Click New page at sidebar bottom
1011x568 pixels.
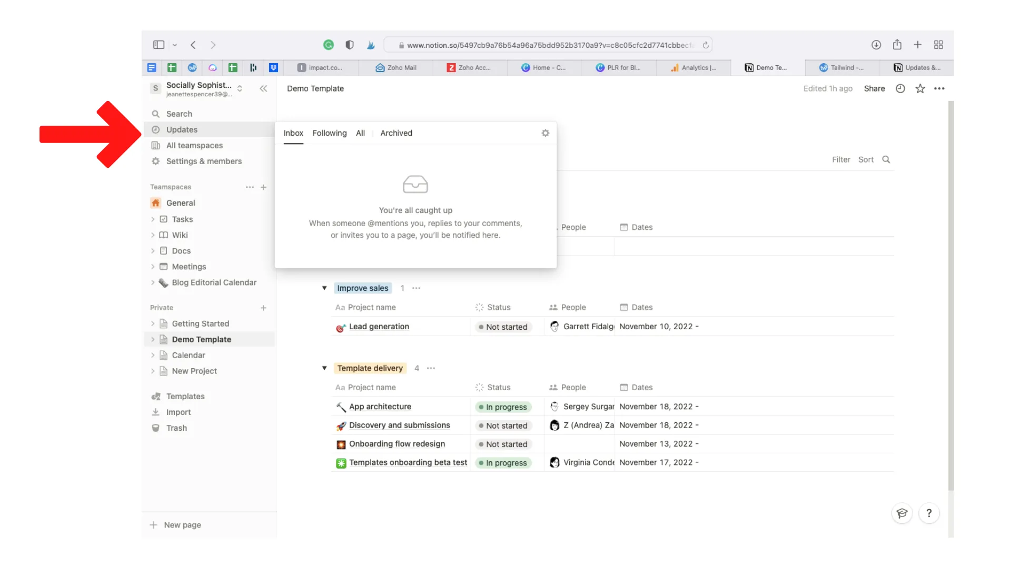point(182,524)
